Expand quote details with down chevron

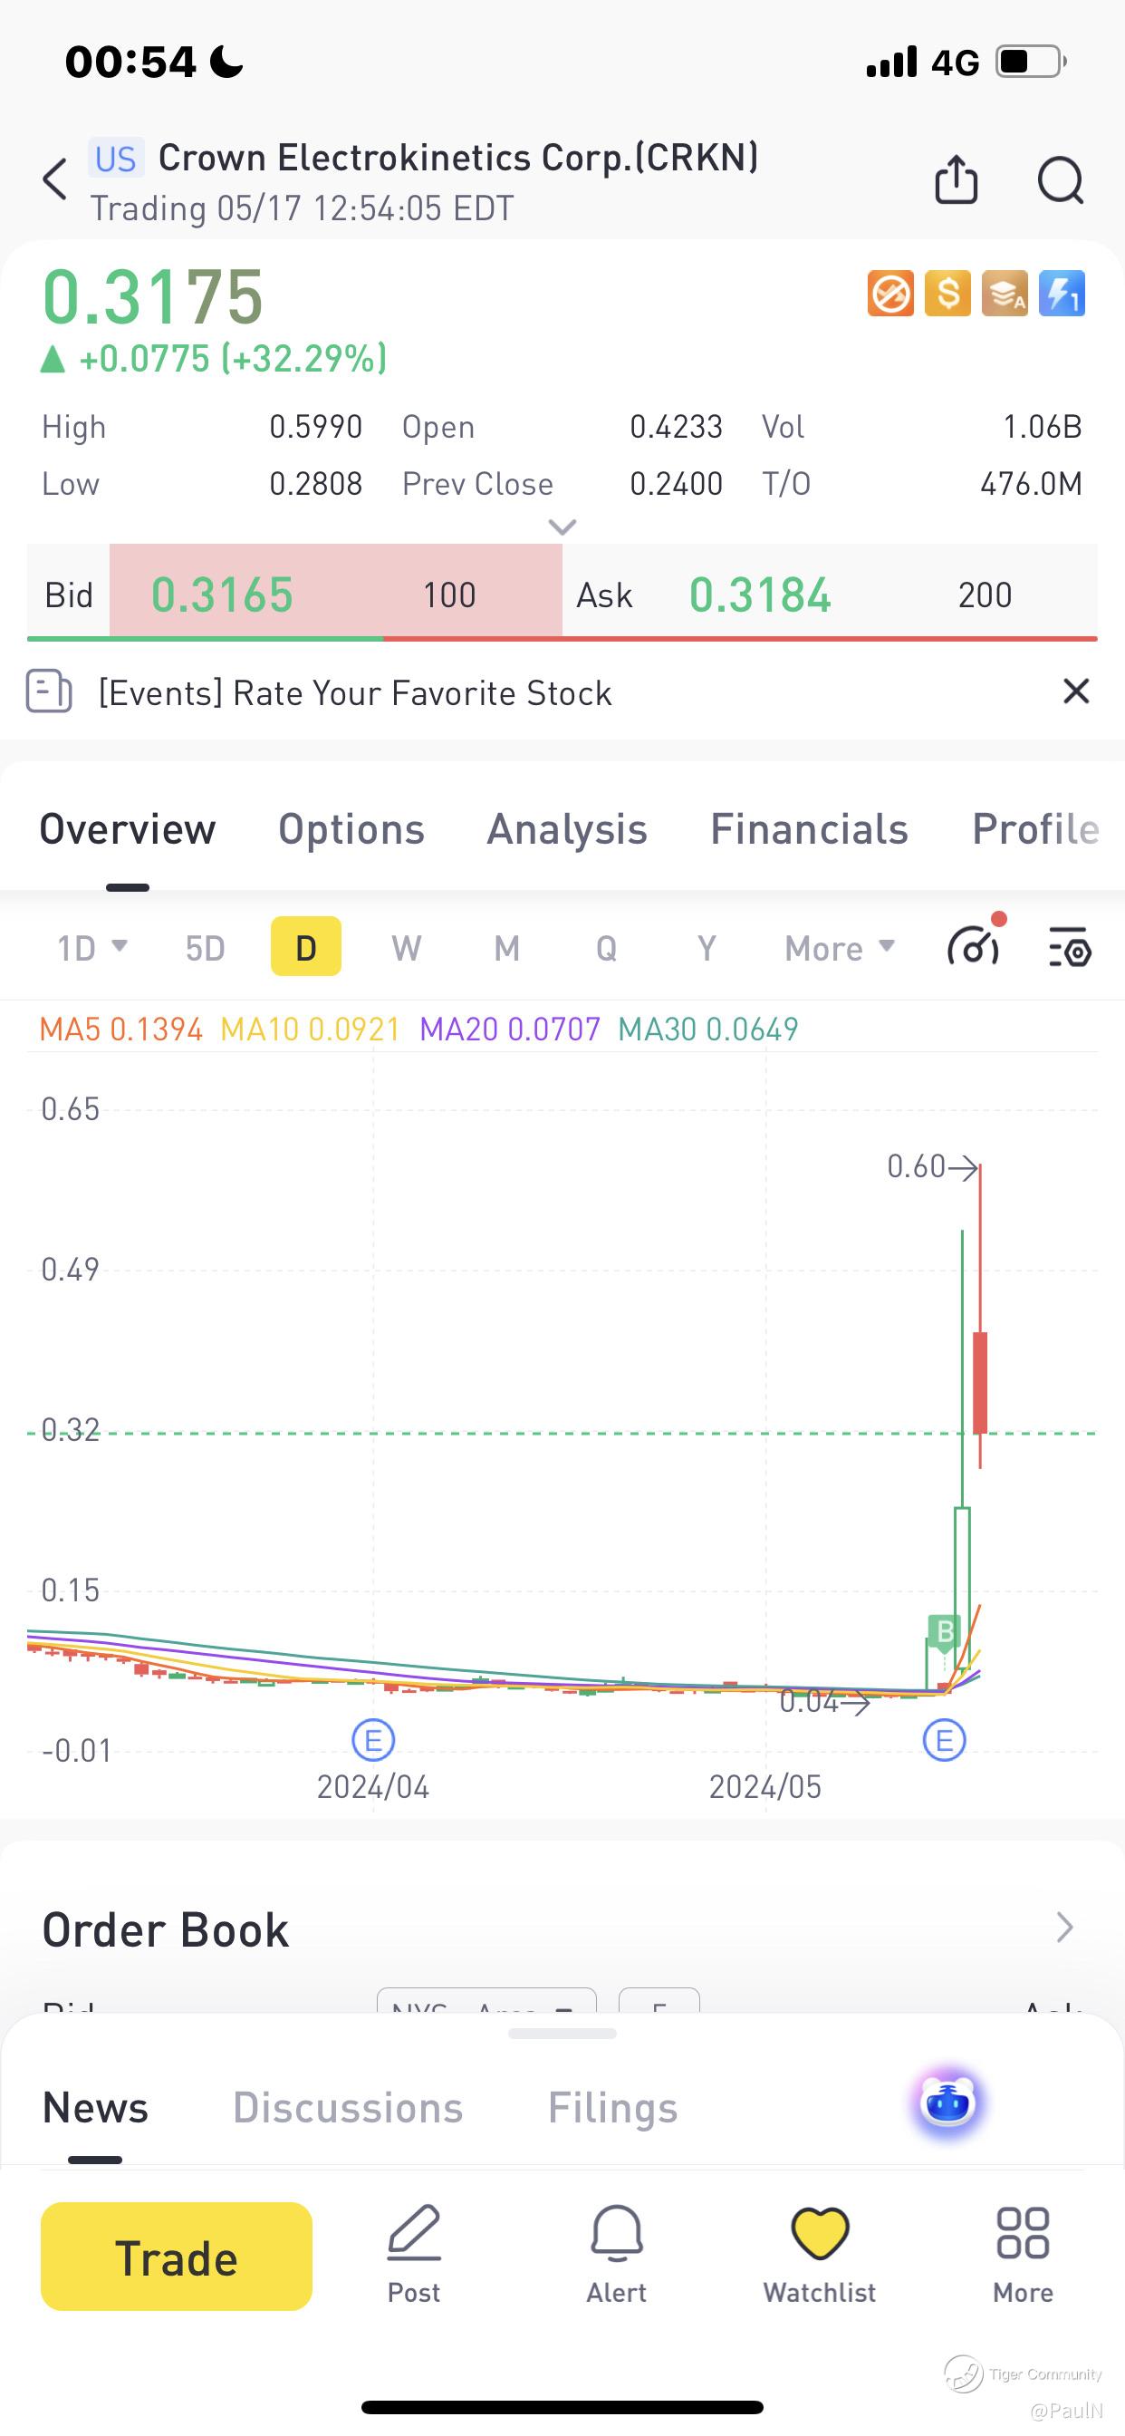[562, 527]
